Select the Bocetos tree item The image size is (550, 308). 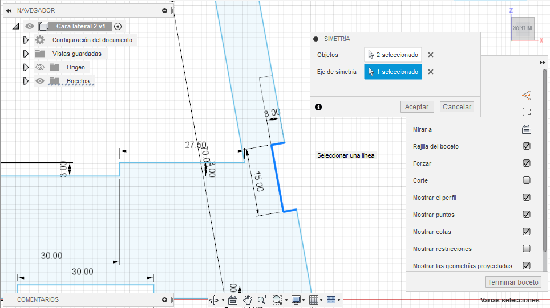click(x=78, y=81)
